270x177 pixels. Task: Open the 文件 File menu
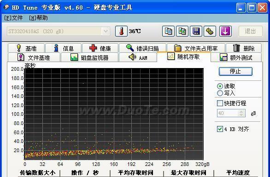(x=13, y=17)
